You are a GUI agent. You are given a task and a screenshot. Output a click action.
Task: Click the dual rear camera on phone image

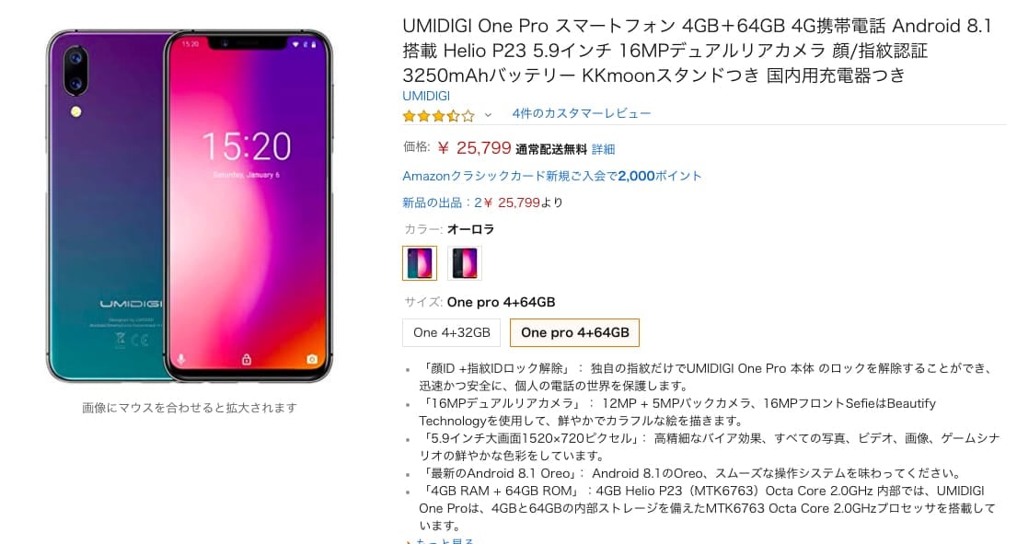pos(75,71)
